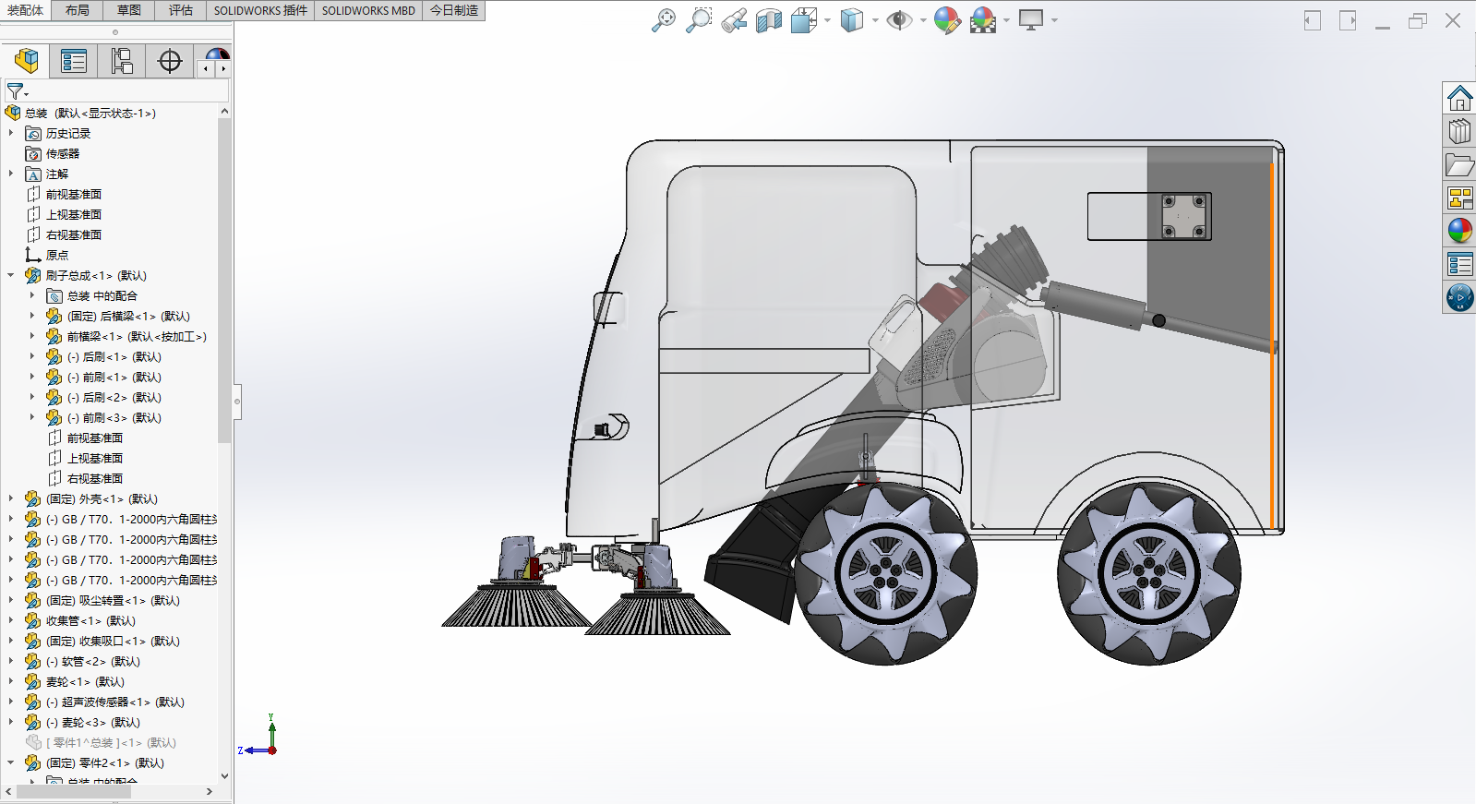Screen dimensions: 1476x804
Task: Open the DisplayManager sphere tab
Action: click(217, 55)
